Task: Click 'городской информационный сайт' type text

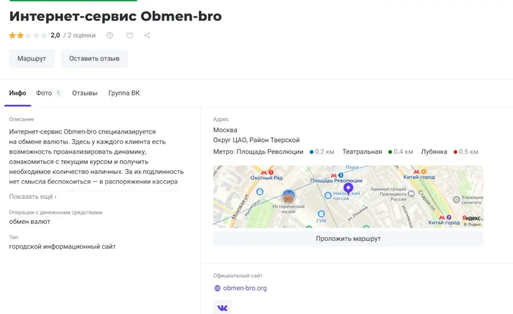Action: pos(63,246)
